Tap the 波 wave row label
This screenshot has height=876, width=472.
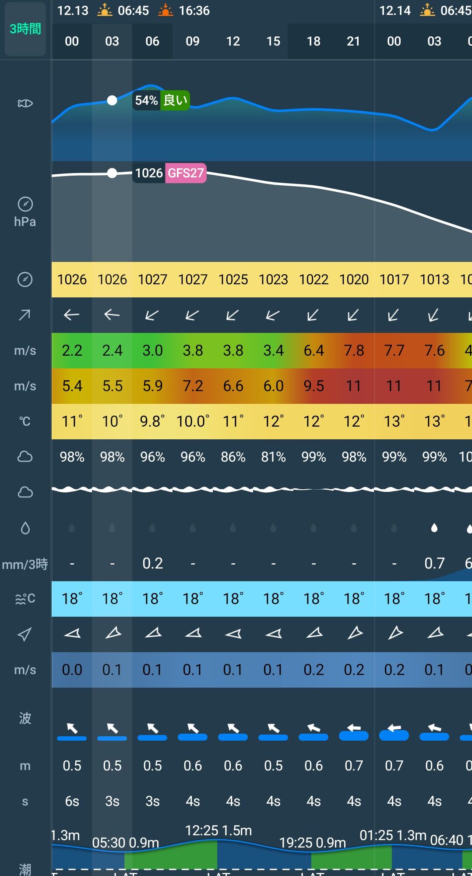[25, 718]
